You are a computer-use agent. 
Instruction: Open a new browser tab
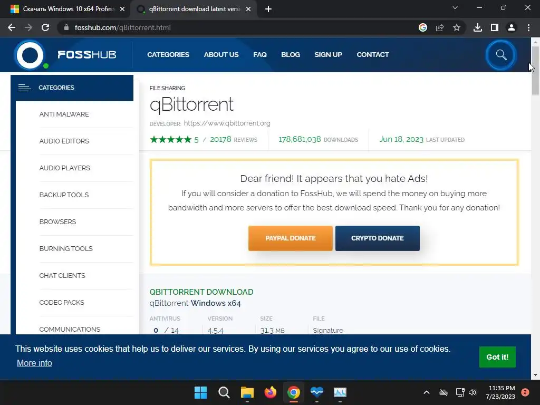(x=268, y=9)
